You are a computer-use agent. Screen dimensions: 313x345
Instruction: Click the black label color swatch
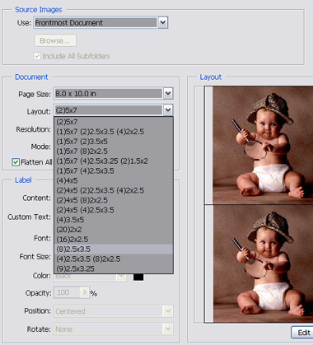138,277
